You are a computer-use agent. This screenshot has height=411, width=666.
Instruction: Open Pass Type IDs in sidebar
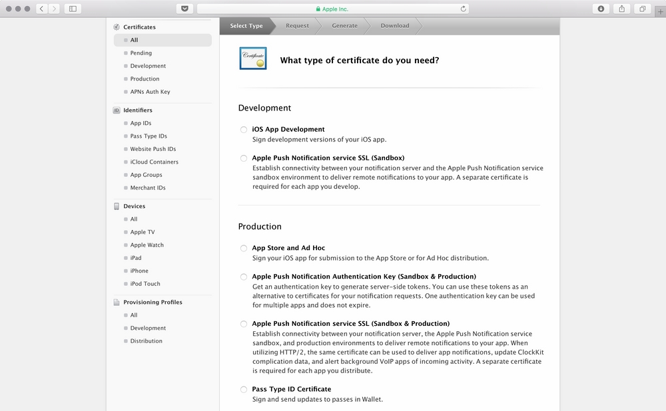tap(149, 136)
